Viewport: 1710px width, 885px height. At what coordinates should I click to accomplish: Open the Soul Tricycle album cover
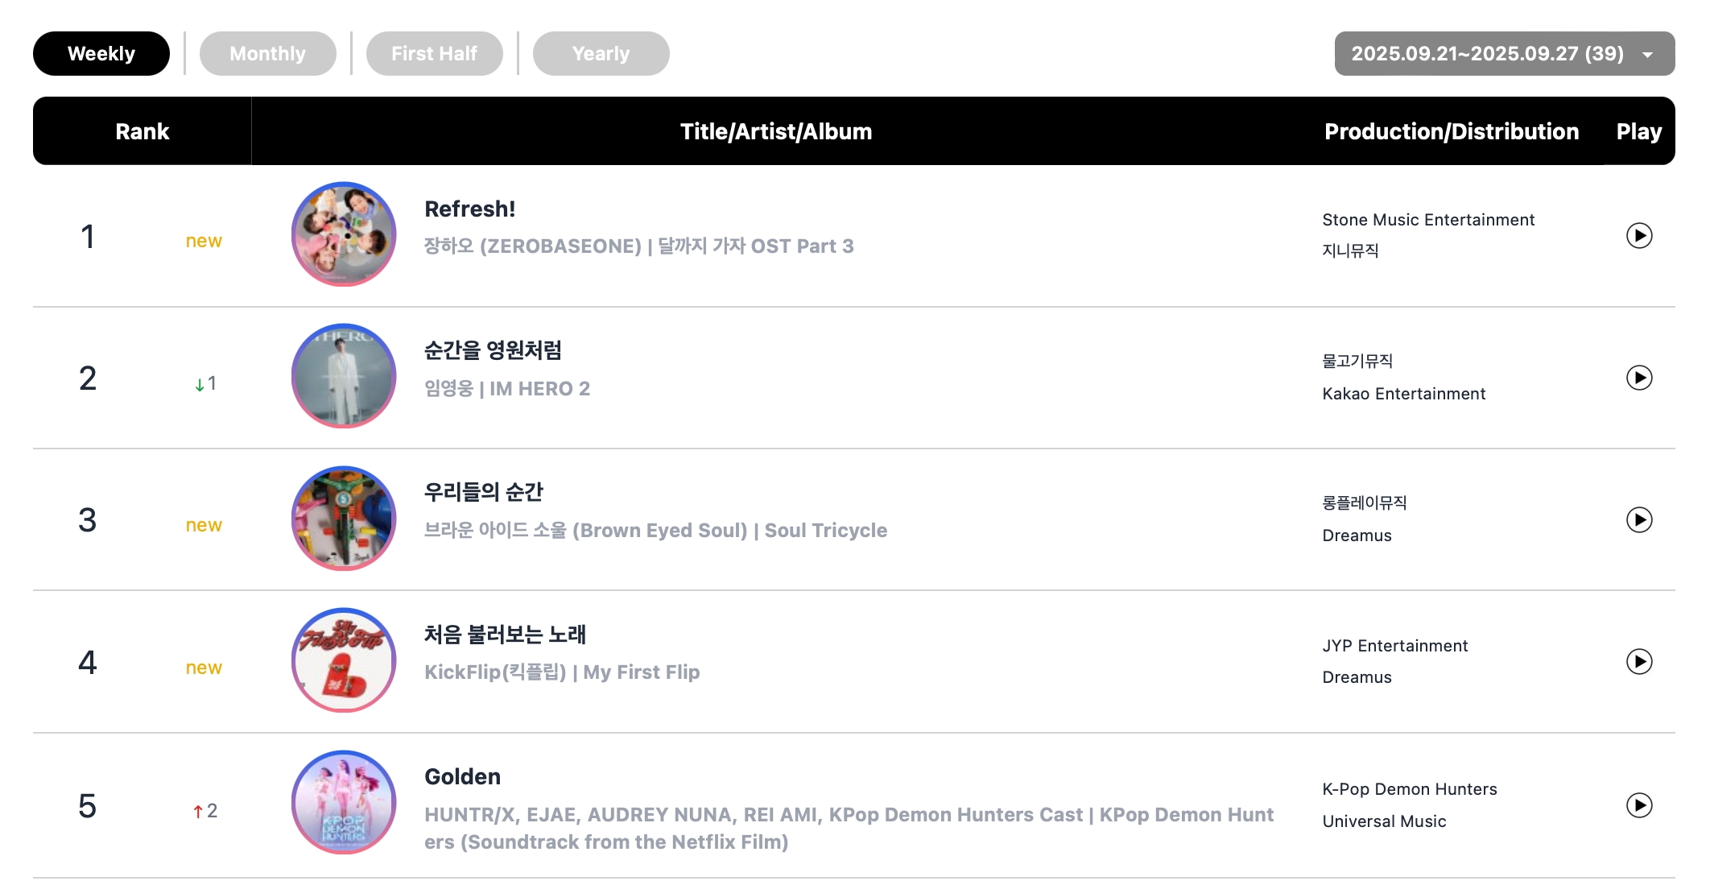[344, 519]
